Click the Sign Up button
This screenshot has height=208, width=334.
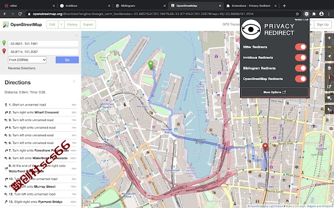tap(323, 24)
